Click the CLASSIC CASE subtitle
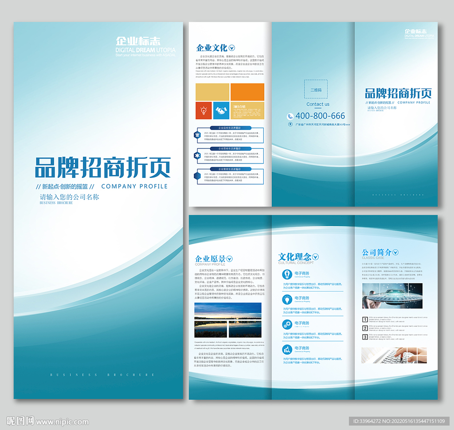The image size is (454, 430). [373, 257]
